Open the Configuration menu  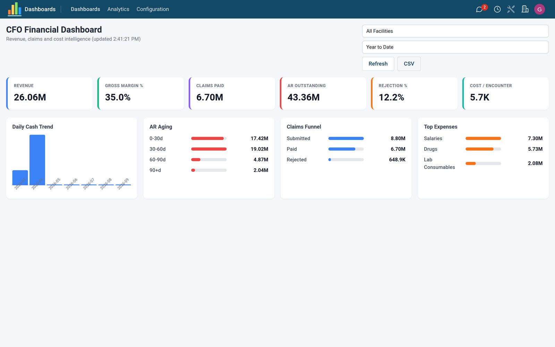coord(153,9)
